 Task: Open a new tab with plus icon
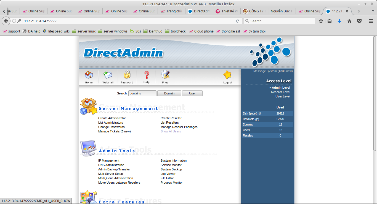(x=366, y=11)
